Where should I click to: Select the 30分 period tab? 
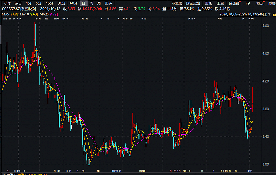tap(62, 3)
